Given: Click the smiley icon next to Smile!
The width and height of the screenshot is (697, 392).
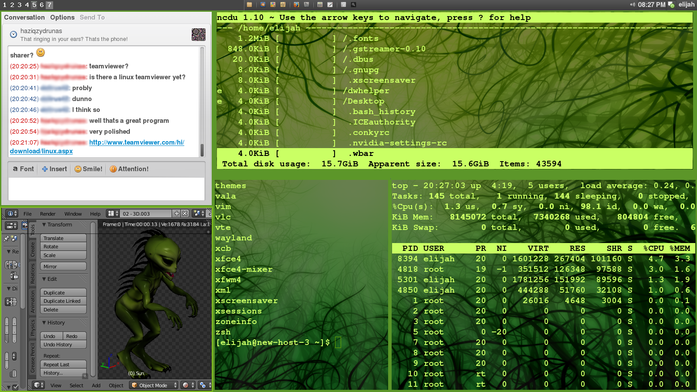Looking at the screenshot, I should tap(78, 169).
